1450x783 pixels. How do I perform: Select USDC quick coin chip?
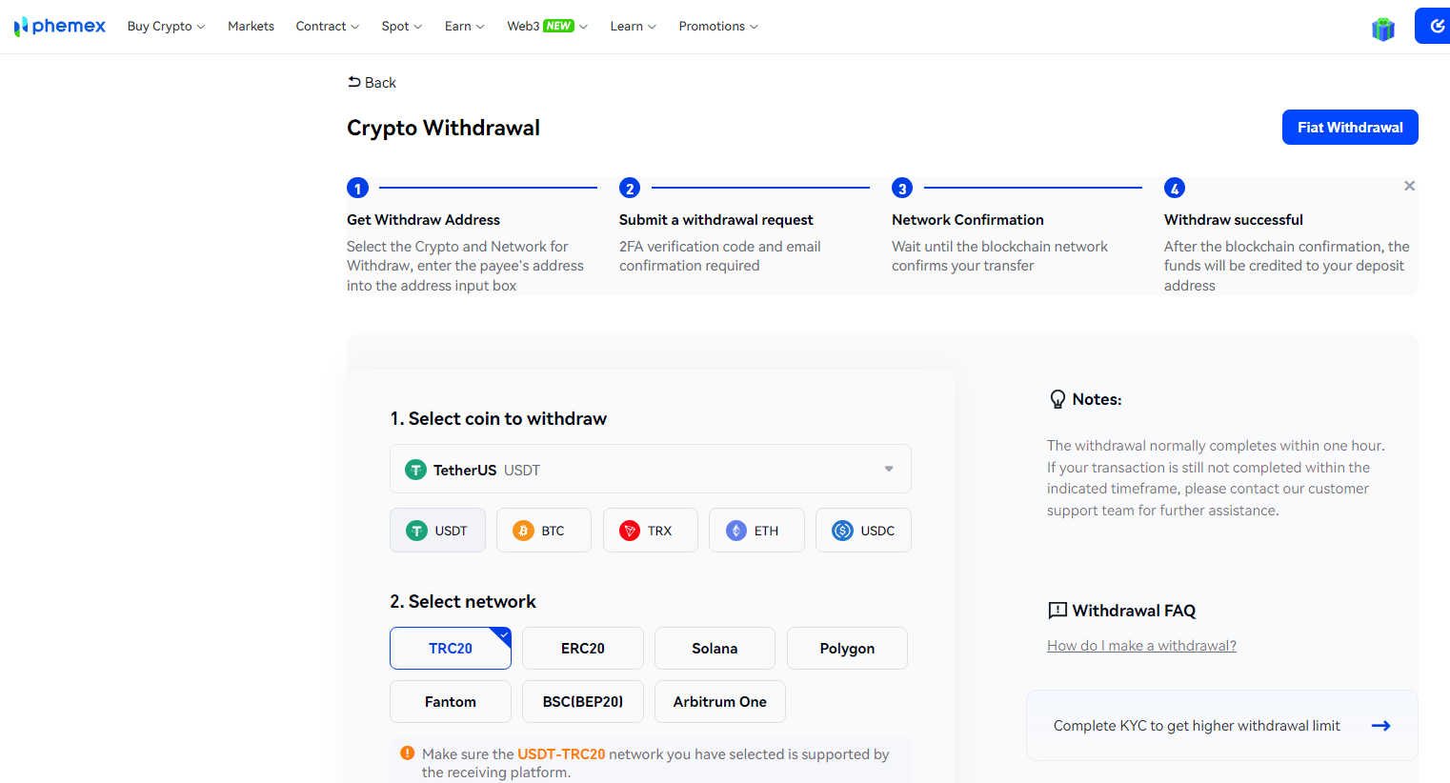pyautogui.click(x=863, y=531)
